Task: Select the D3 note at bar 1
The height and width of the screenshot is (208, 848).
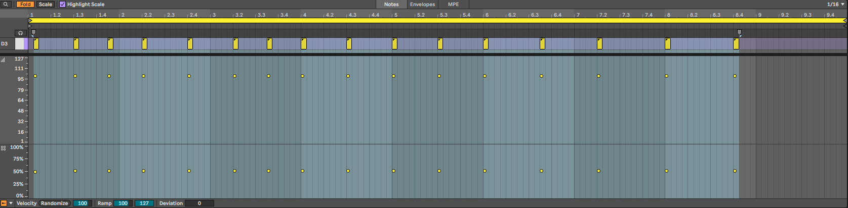Action: [36, 44]
